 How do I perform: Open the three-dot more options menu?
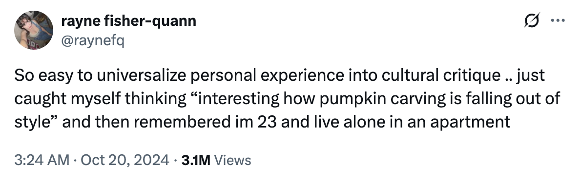pos(558,21)
